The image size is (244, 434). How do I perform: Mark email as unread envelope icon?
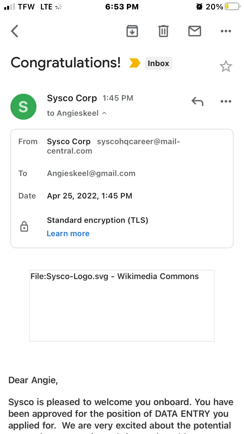click(x=195, y=31)
